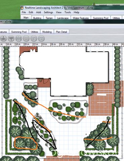
Task: Open the Edit menu
Action: point(31,12)
